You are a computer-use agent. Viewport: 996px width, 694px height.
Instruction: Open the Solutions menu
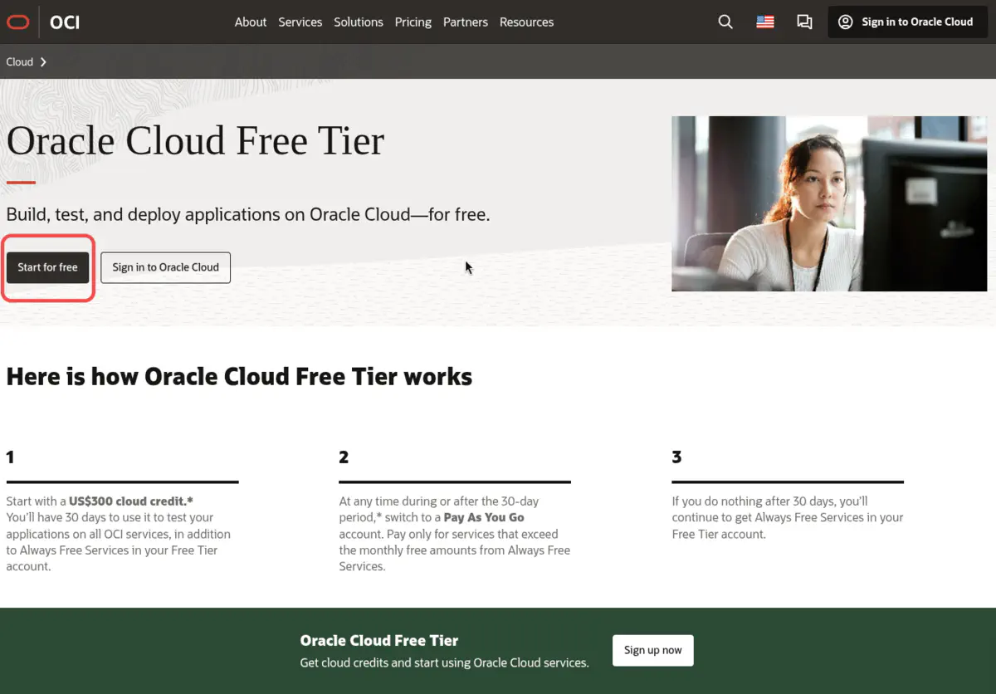coord(359,22)
